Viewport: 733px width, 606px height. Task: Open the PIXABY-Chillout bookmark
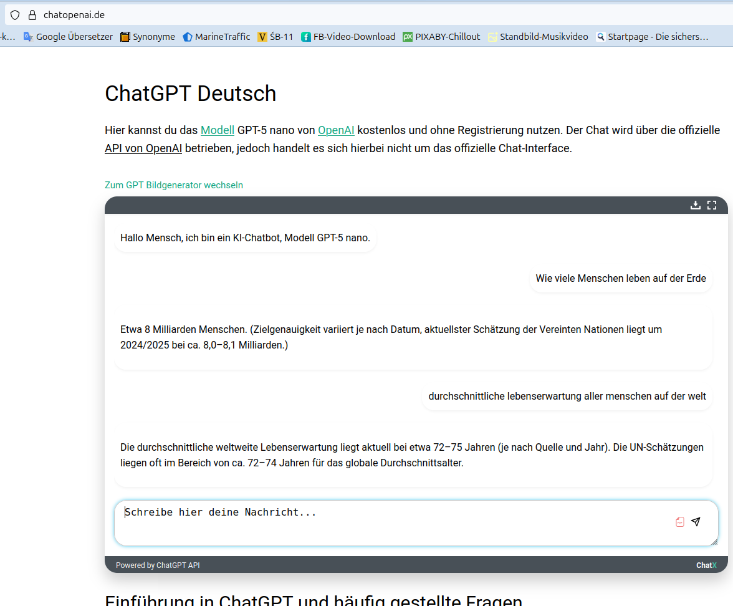pyautogui.click(x=441, y=37)
